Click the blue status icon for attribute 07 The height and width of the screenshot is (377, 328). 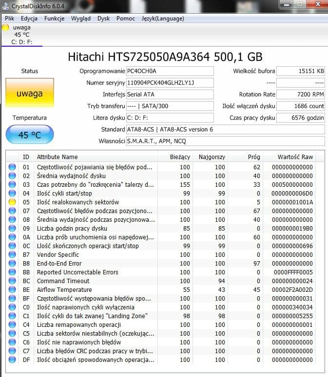tap(12, 211)
